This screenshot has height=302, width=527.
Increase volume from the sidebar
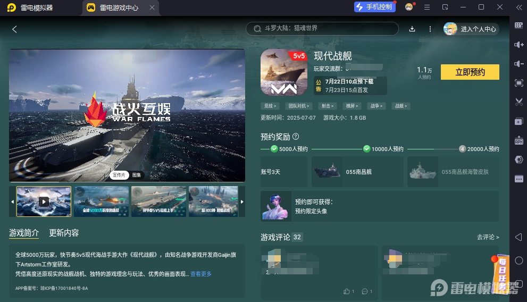518,44
